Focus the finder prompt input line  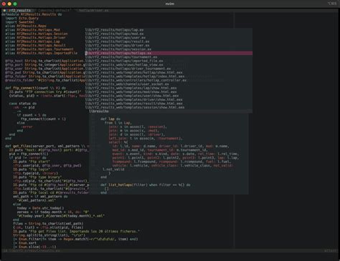(169, 112)
